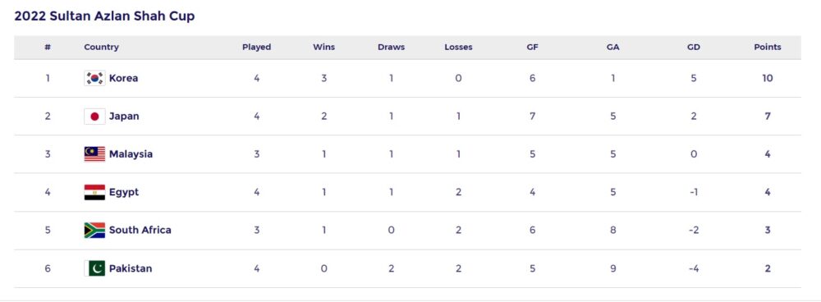821x302 pixels.
Task: Click the GA column header
Action: pos(612,47)
